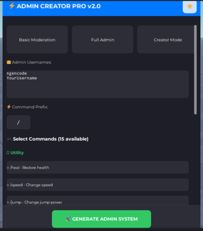203x231 pixels.
Task: Select the Basic Moderation preset
Action: click(x=37, y=40)
